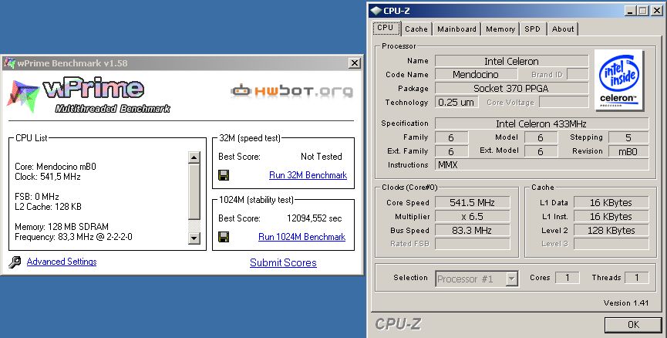Click the Version 1.41 label in CPU-Z
The width and height of the screenshot is (667, 338).
(625, 303)
